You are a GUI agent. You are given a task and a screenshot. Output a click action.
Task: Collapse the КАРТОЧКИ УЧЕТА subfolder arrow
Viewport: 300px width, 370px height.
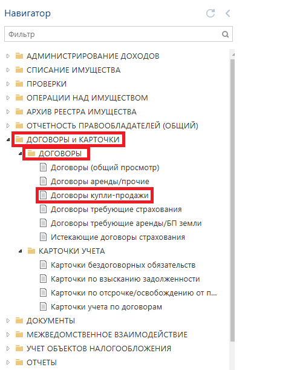21,251
